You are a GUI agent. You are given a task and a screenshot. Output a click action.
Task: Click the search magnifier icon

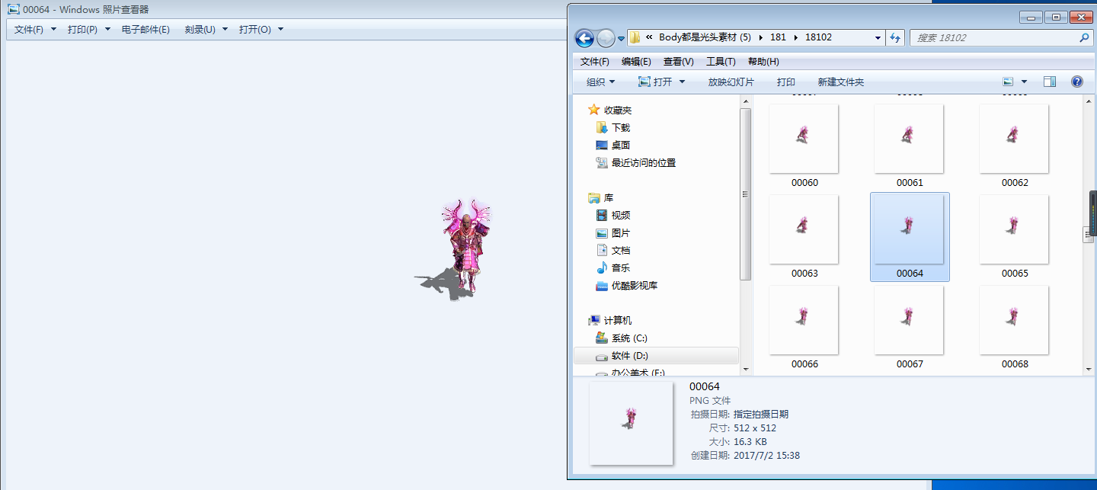point(1084,37)
